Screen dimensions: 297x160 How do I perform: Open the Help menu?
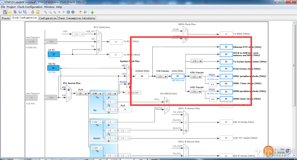[x=59, y=7]
